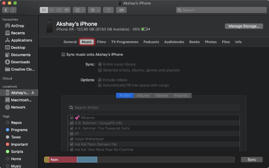Click the Share toolbar button
Screen dimensions: 269x168
[x=108, y=10]
